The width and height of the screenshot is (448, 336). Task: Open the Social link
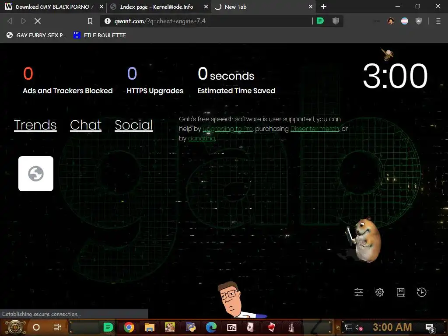point(134,125)
